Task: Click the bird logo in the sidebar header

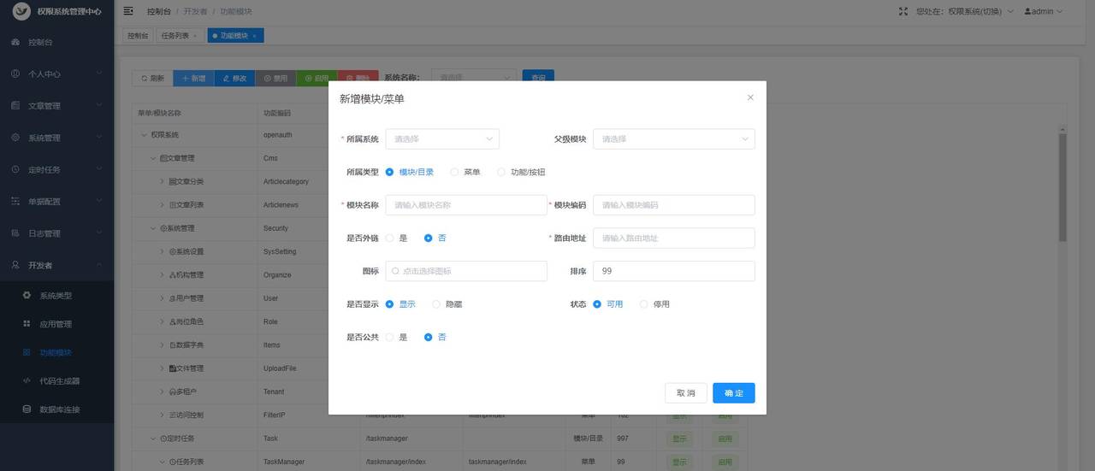Action: 21,11
